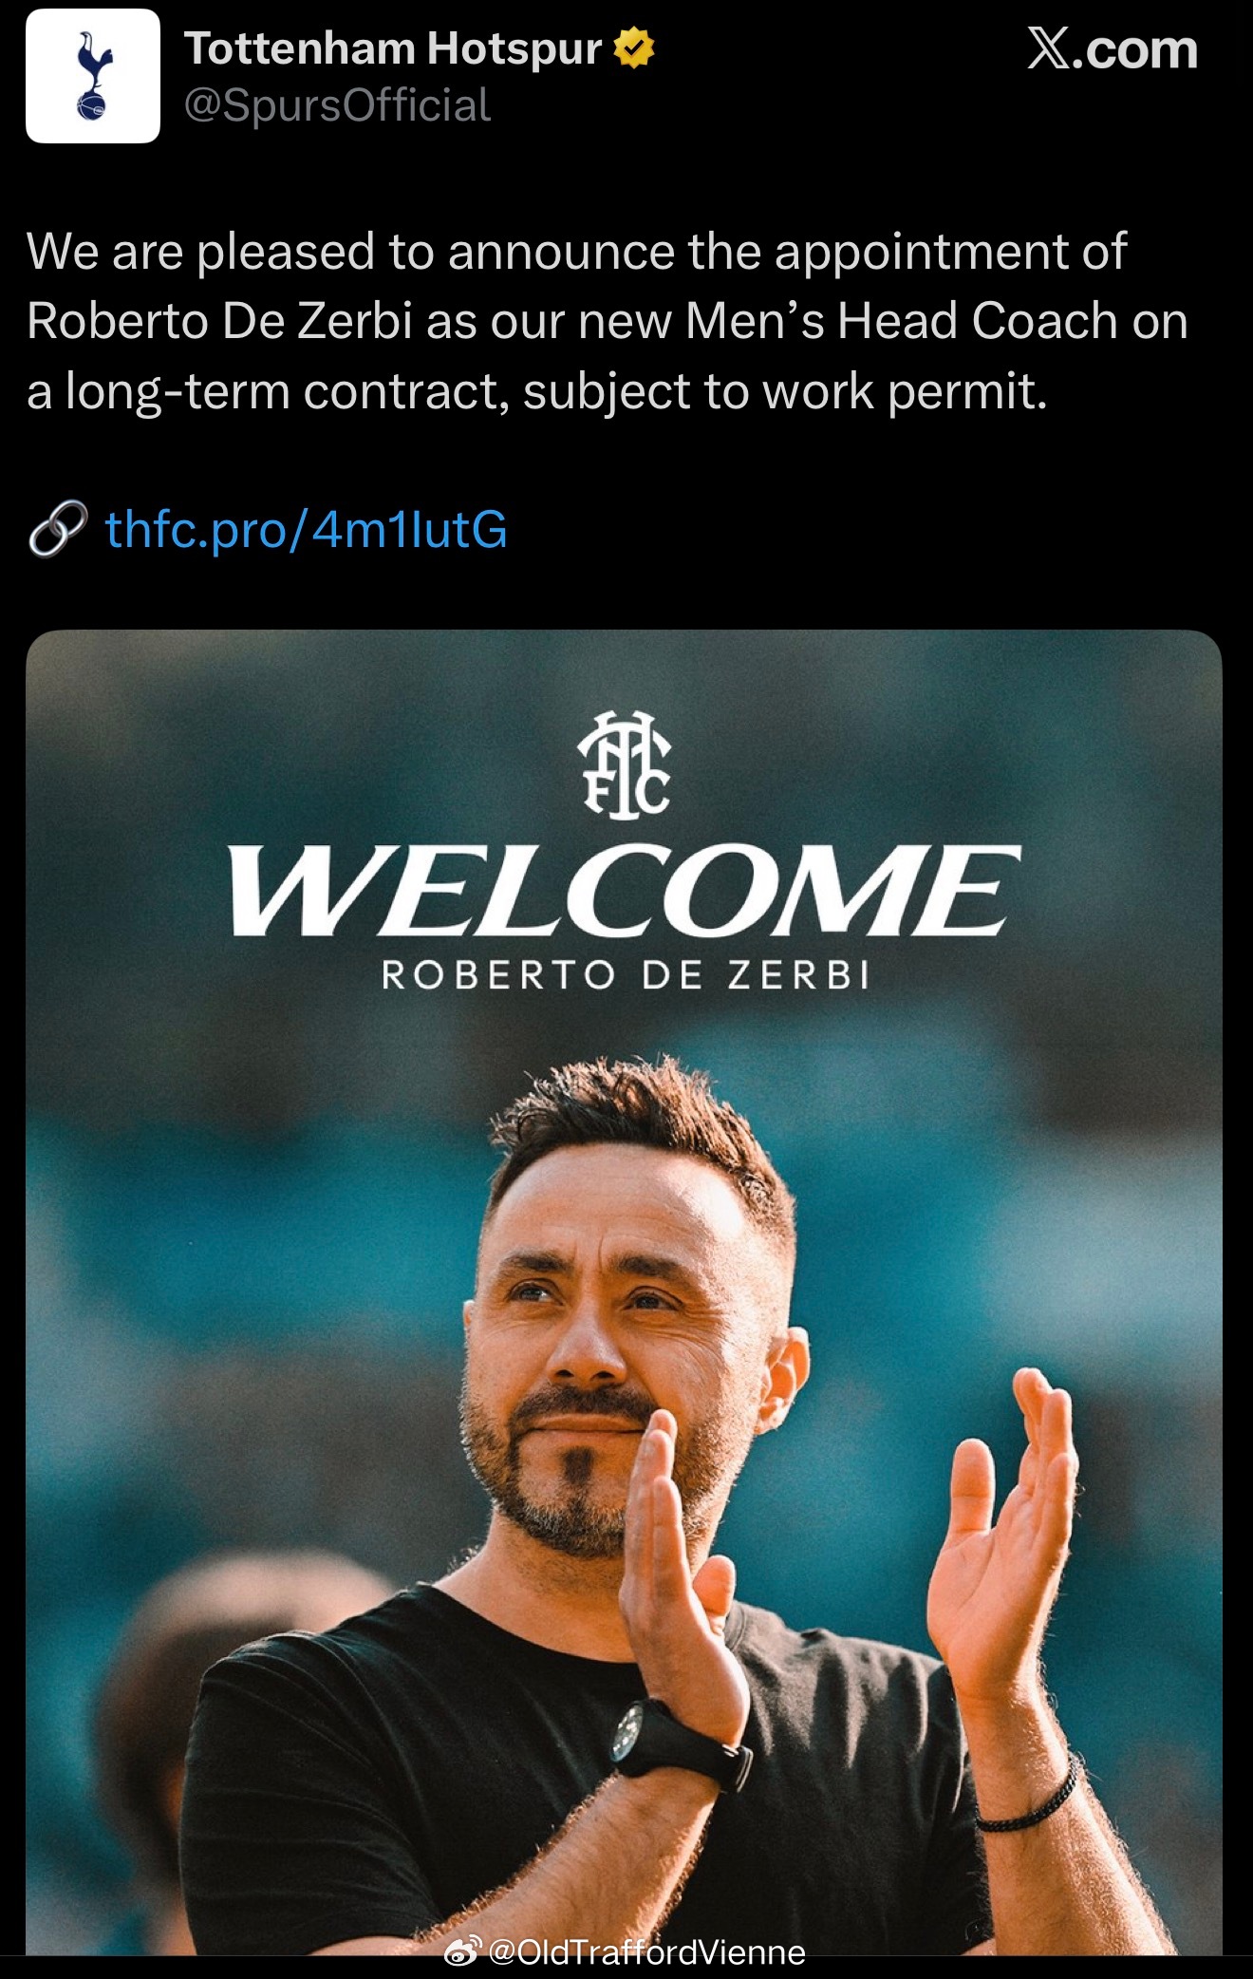Select the ROBERTO DE ZERBI caption in image
Viewport: 1253px width, 1979px height.
pos(626,975)
